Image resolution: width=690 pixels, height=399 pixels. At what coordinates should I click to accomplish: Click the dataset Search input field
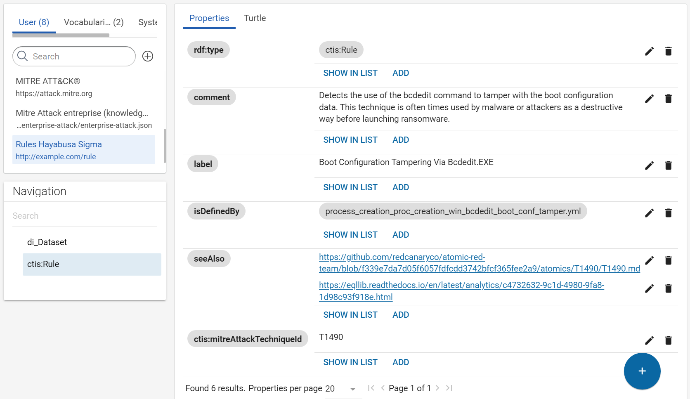click(80, 57)
